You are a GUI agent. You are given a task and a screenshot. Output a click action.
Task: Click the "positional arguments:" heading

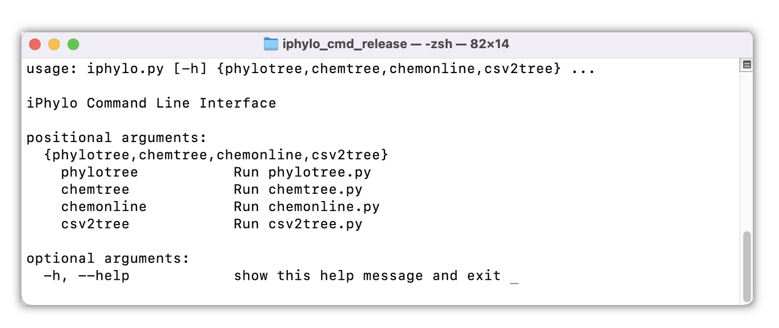click(x=117, y=138)
